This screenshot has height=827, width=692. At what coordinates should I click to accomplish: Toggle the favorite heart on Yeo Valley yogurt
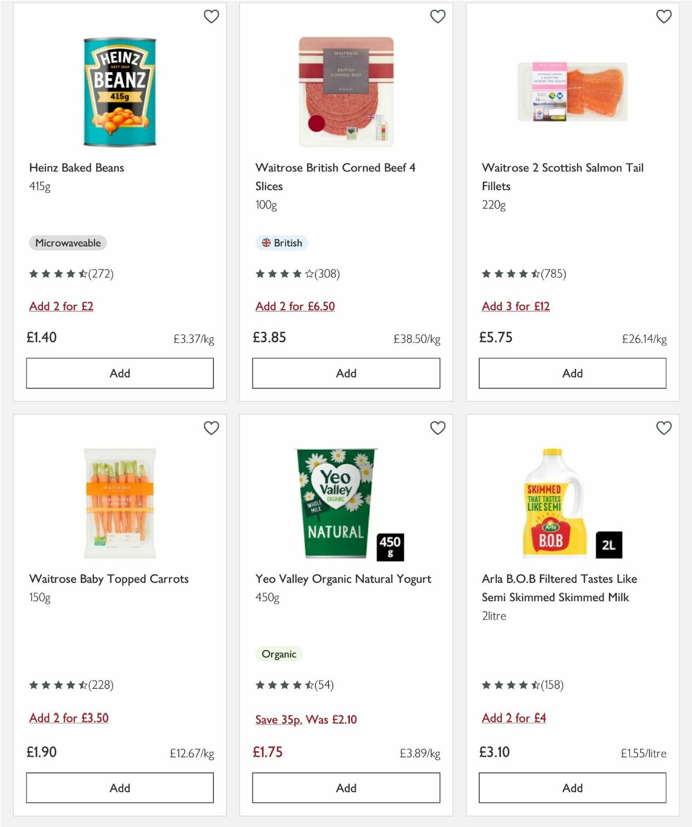(x=438, y=428)
